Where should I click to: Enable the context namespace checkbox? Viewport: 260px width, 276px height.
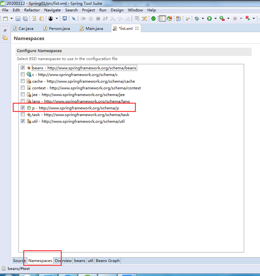click(23, 88)
